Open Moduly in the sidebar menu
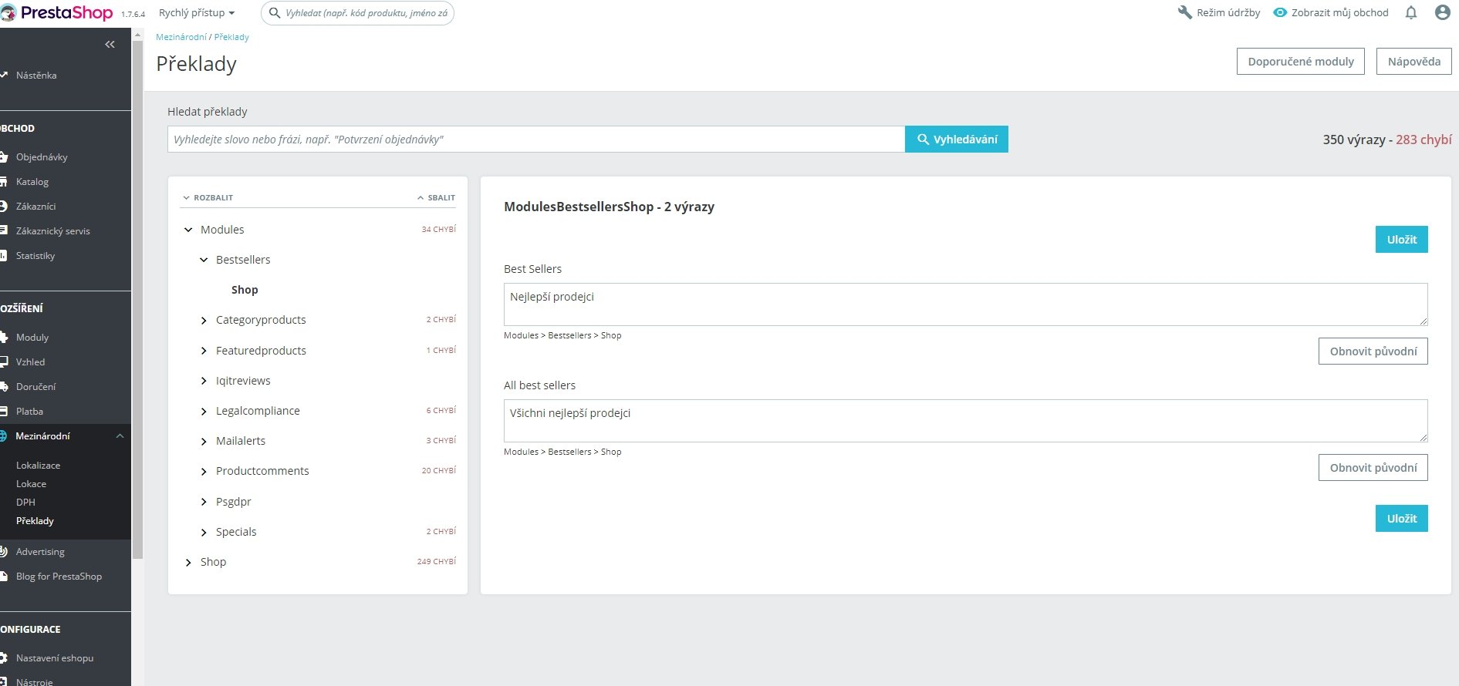The image size is (1459, 686). click(x=32, y=338)
